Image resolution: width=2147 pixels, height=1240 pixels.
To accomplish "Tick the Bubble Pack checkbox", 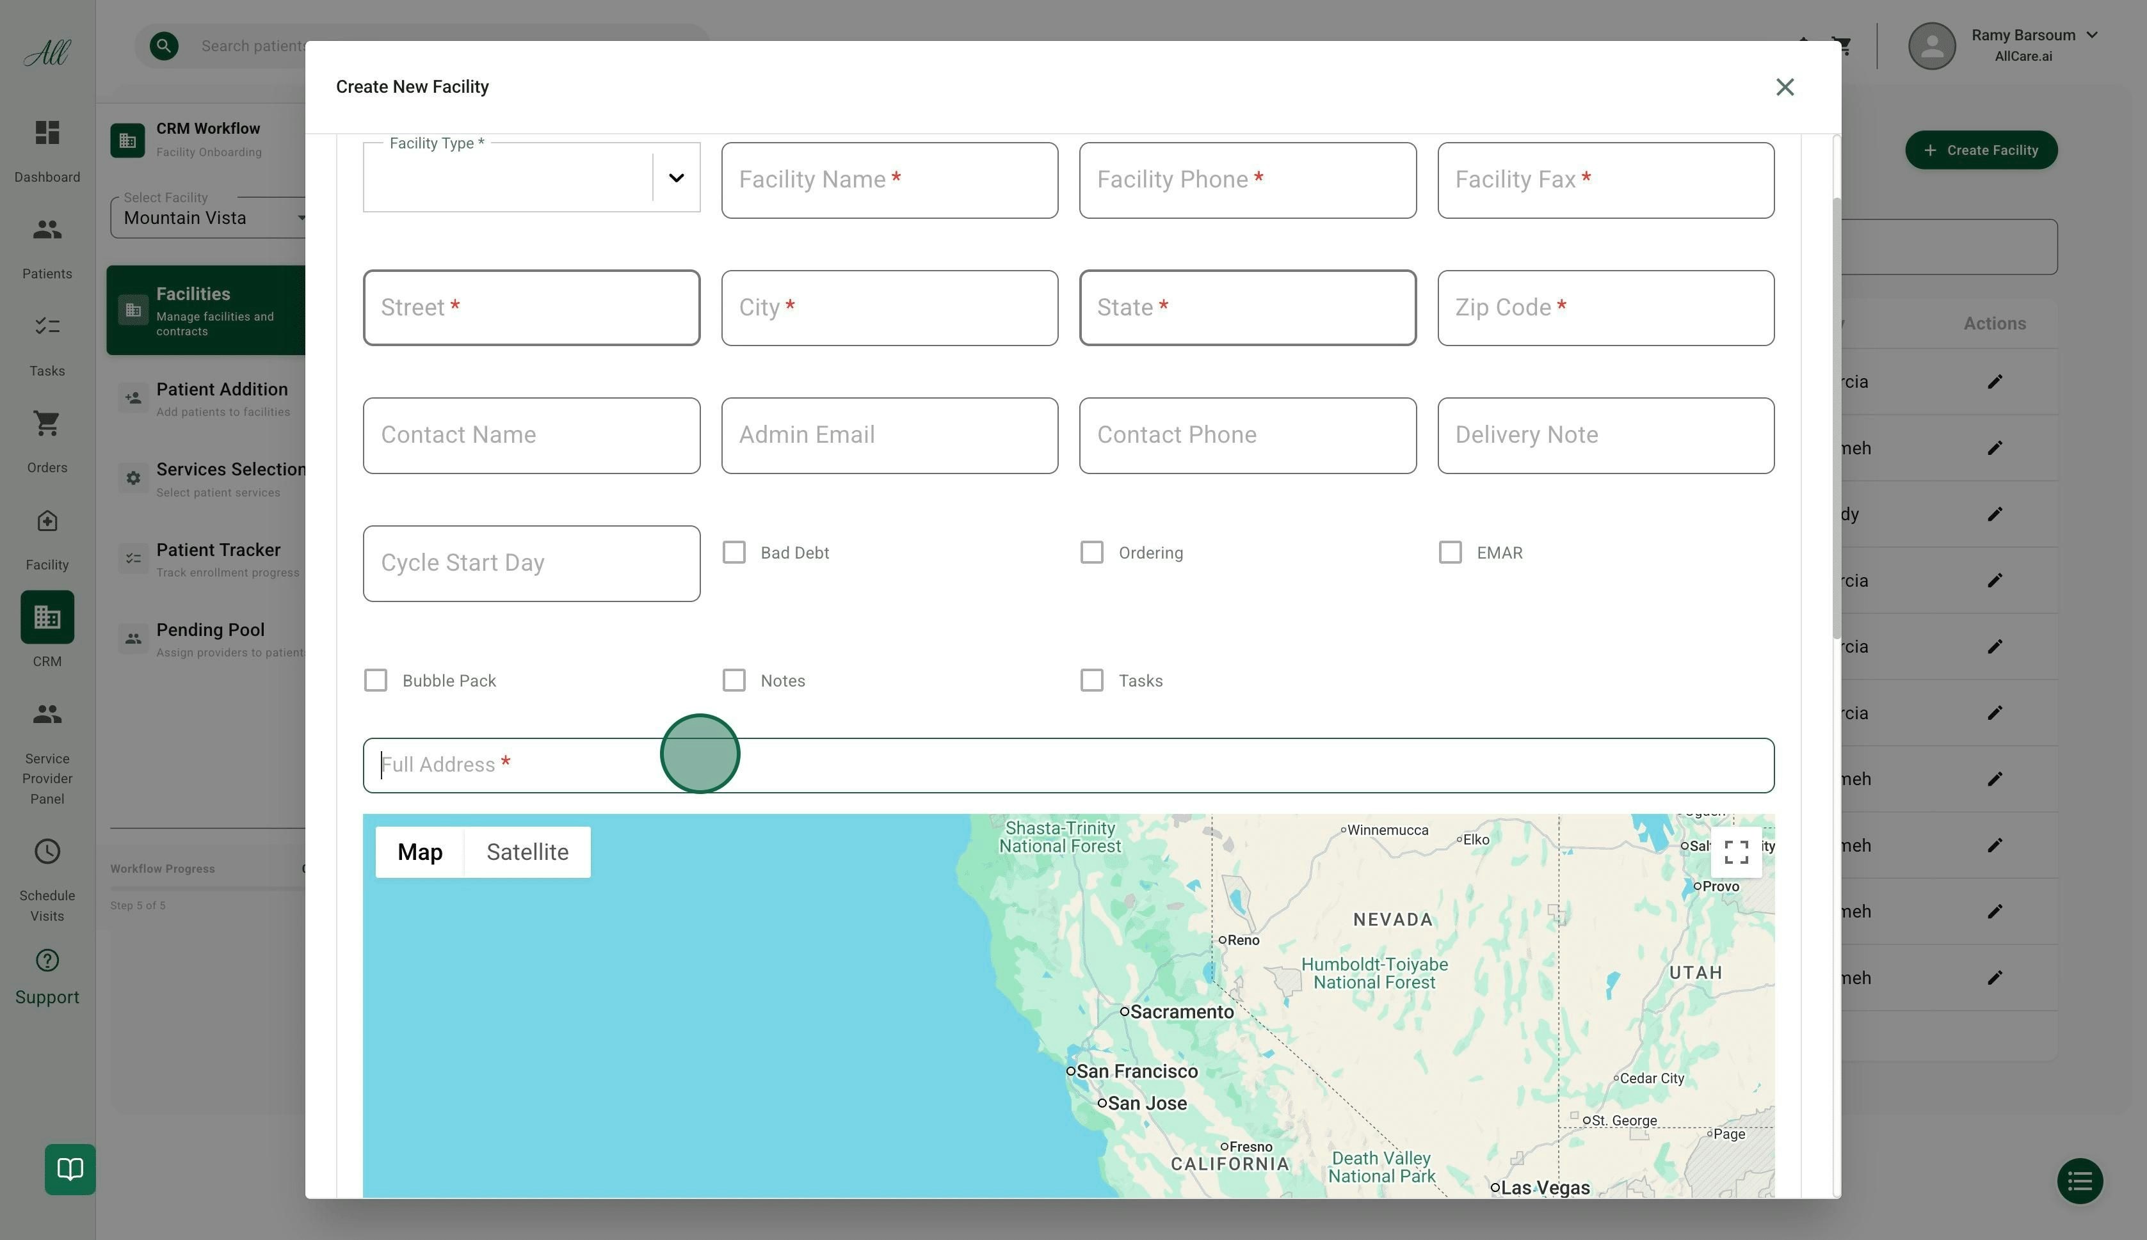I will [x=376, y=681].
